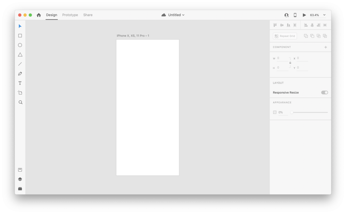Add a component with plus icon
This screenshot has height=214, width=346.
point(325,47)
